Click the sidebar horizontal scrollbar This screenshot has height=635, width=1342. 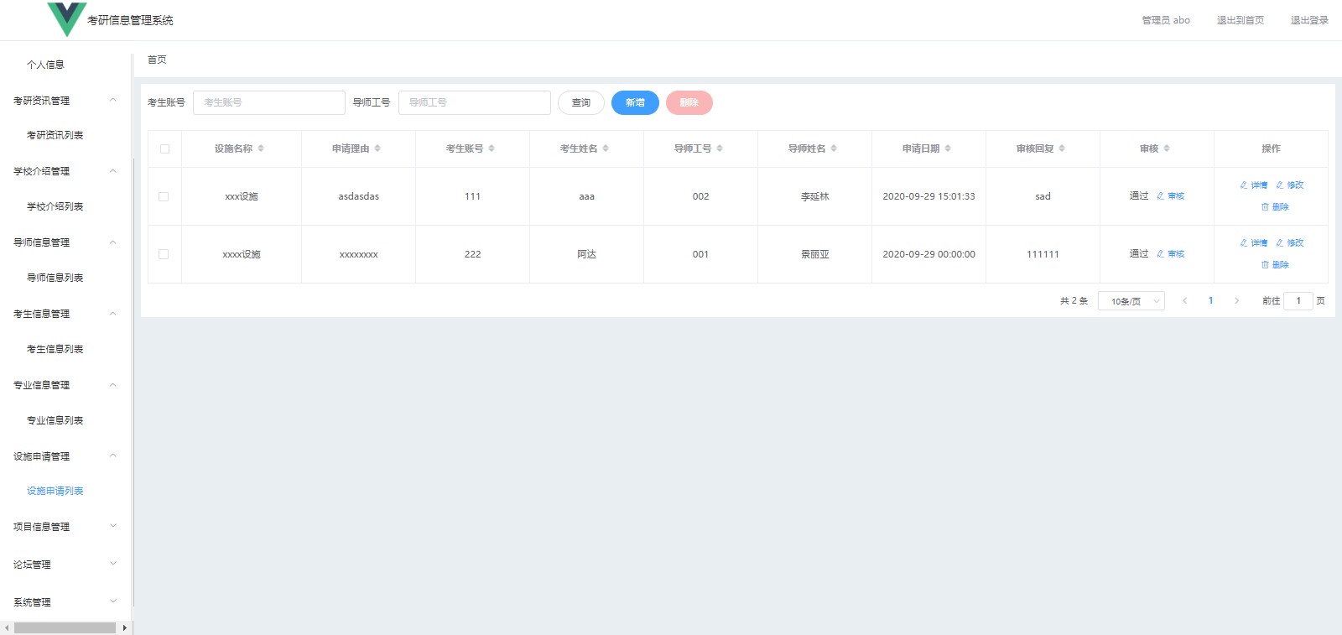[65, 627]
